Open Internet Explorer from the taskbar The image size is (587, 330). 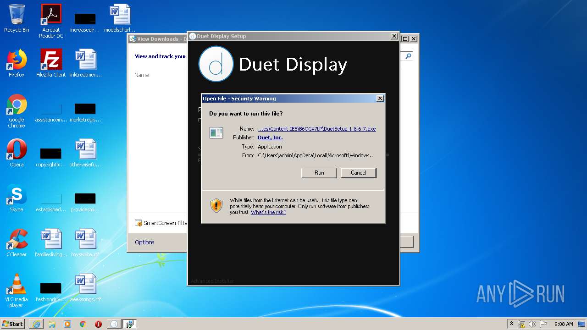point(36,324)
